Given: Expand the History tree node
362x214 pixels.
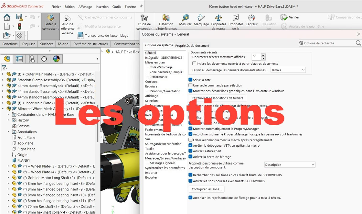Looking at the screenshot, I should coord(8,120).
